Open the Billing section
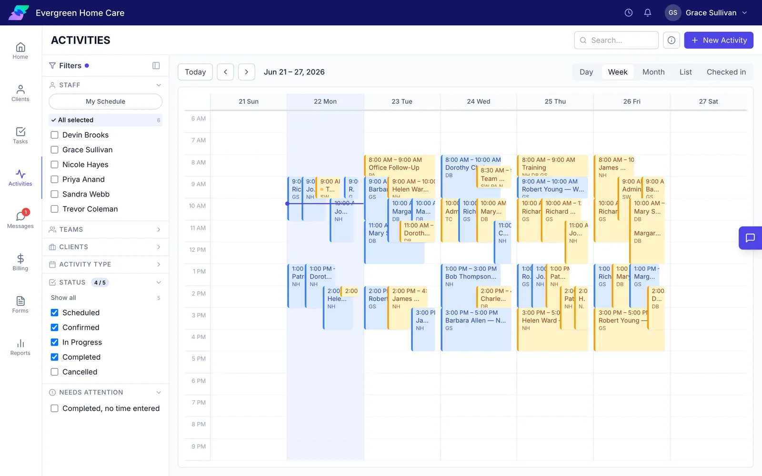Viewport: 762px width, 476px height. coord(20,263)
